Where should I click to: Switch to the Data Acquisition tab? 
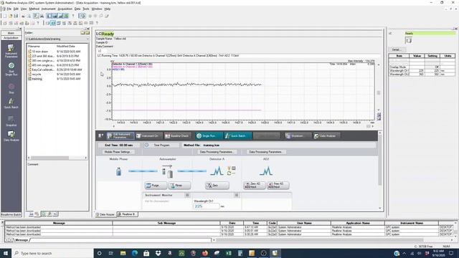click(x=105, y=214)
